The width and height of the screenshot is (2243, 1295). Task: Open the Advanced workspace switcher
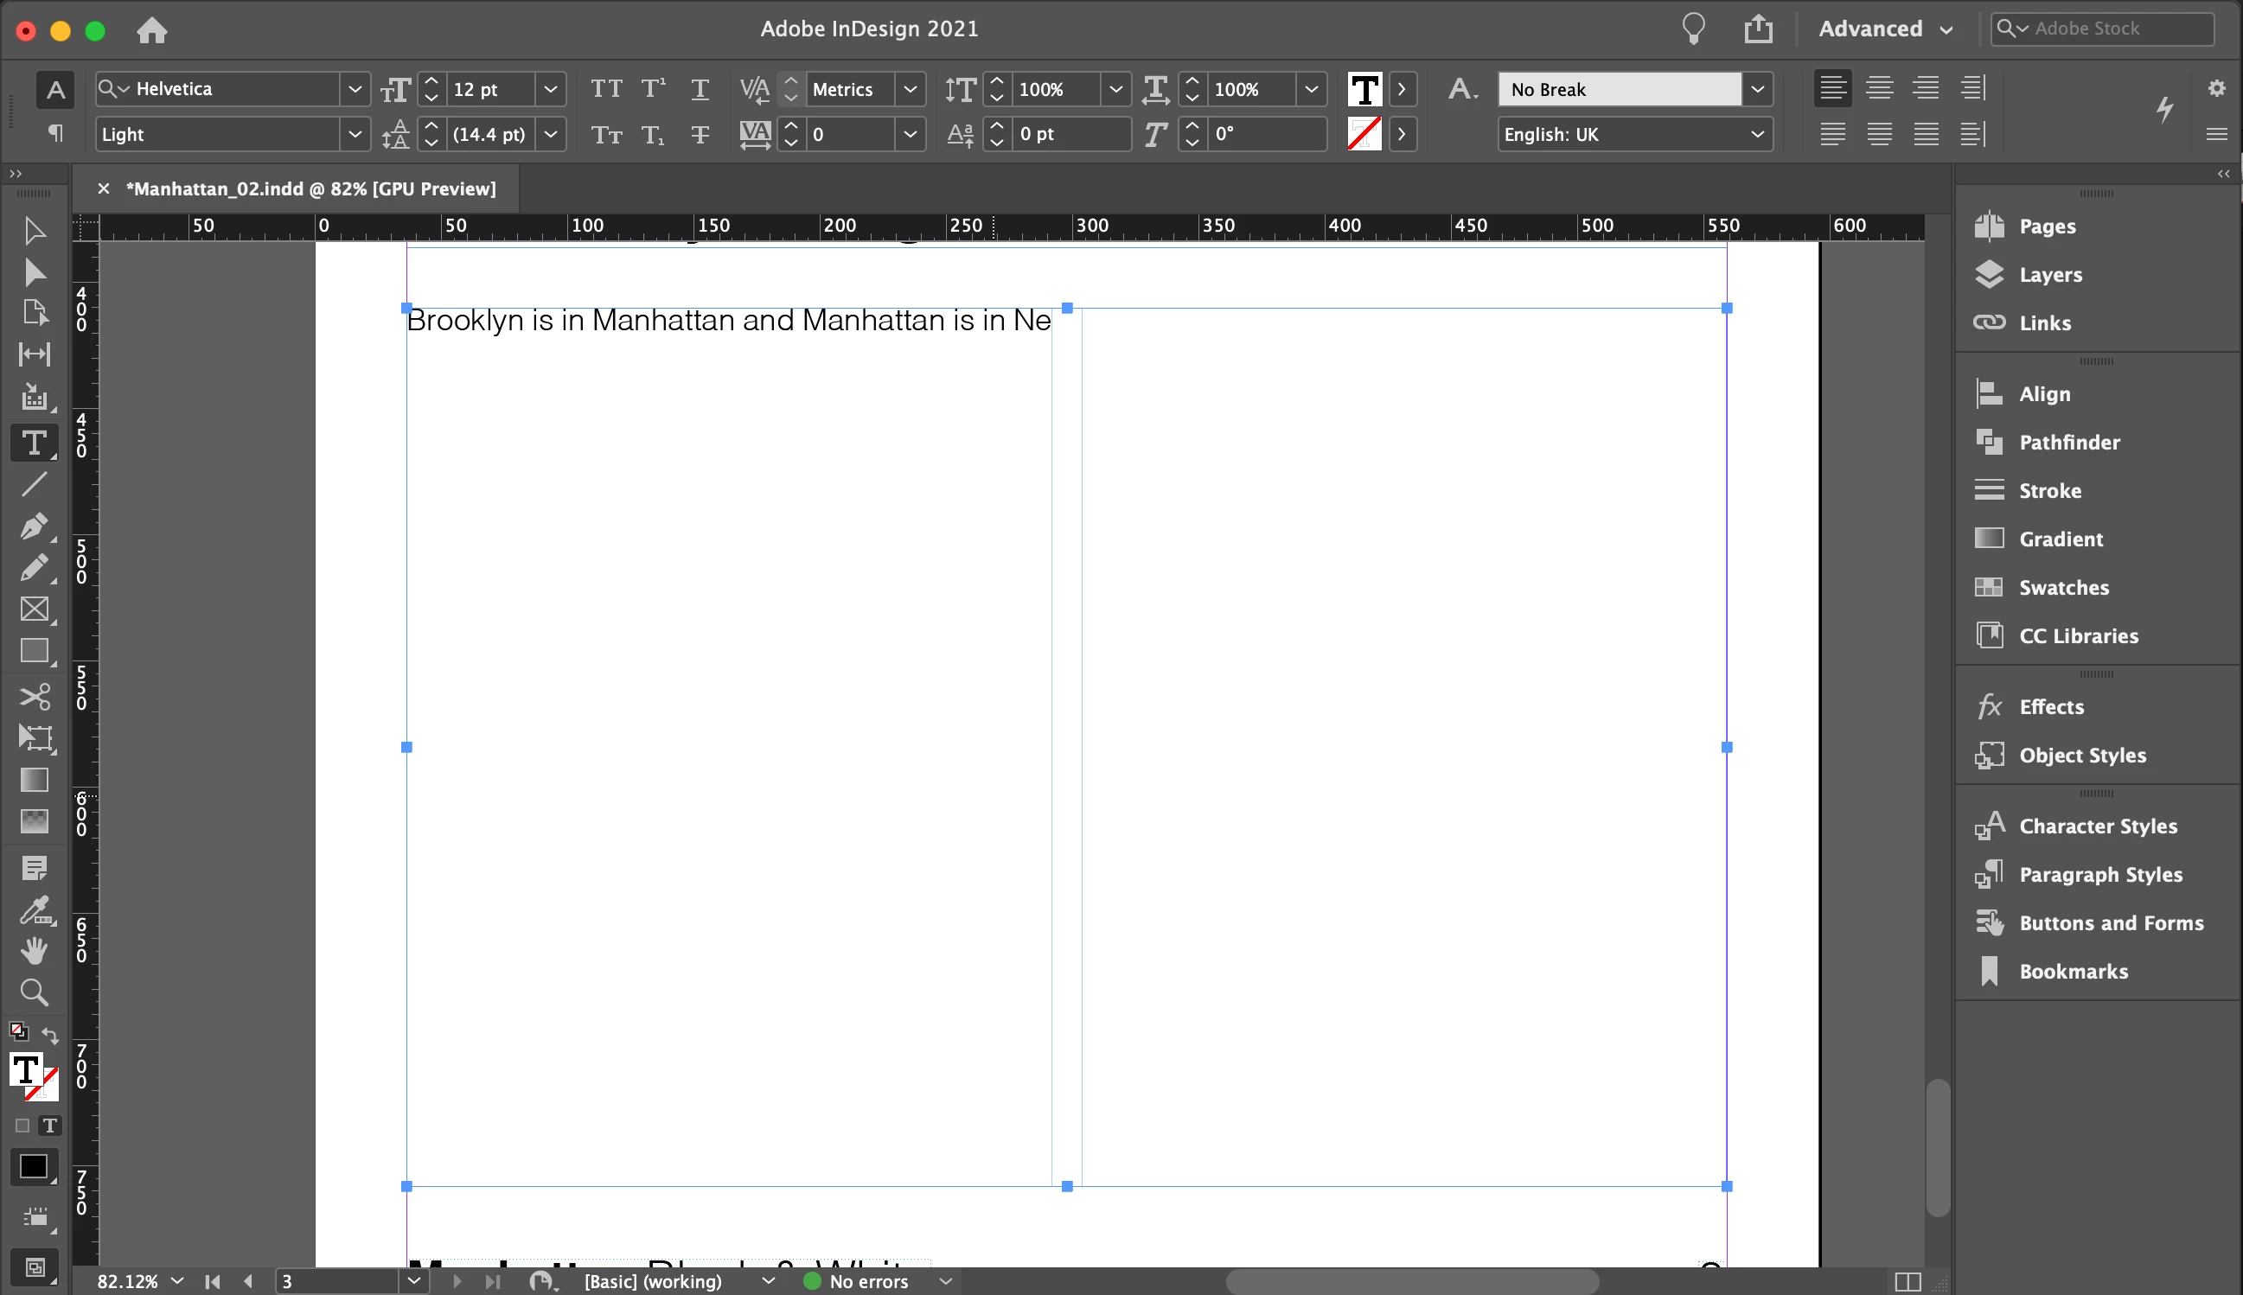[x=1886, y=29]
